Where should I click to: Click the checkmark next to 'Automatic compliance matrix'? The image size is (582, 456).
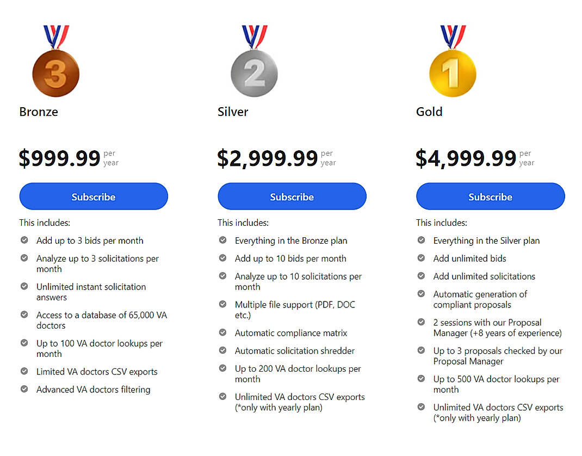(222, 332)
